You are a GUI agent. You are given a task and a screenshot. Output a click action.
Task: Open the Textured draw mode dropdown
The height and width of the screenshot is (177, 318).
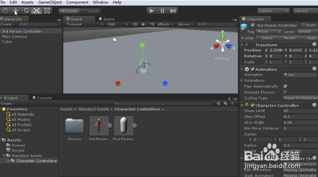click(x=85, y=24)
